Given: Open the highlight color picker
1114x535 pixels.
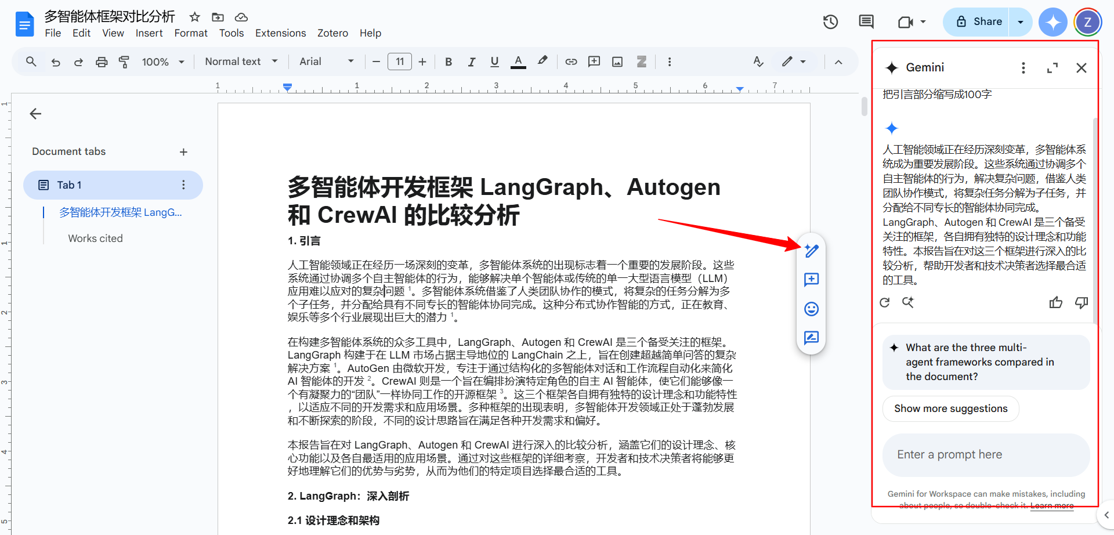Looking at the screenshot, I should [x=542, y=61].
